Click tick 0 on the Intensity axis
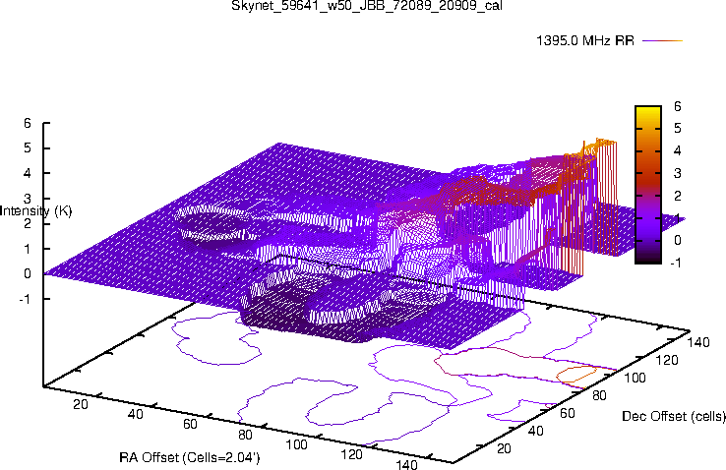 click(28, 273)
